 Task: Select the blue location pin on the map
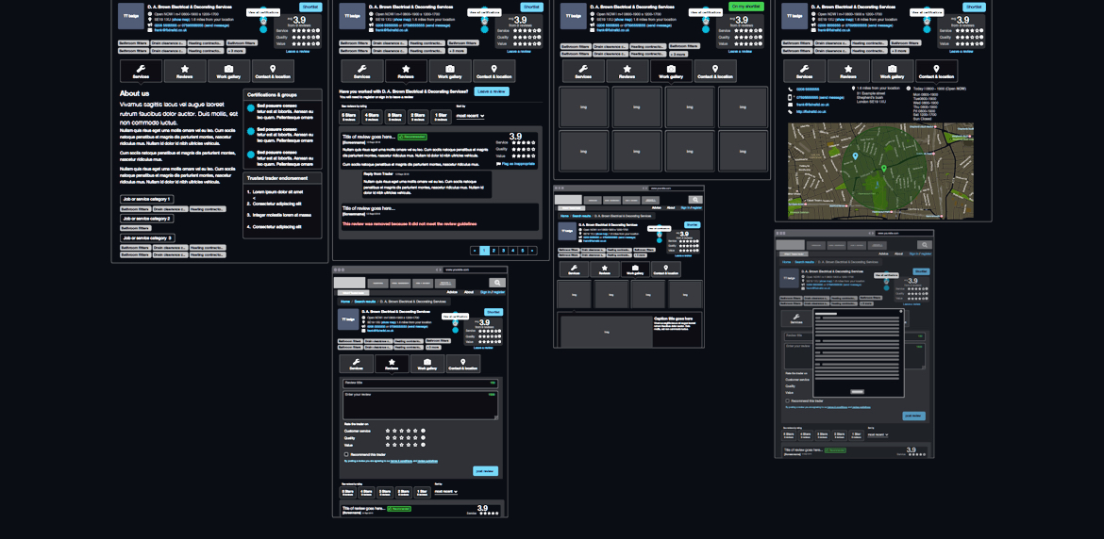click(x=855, y=156)
